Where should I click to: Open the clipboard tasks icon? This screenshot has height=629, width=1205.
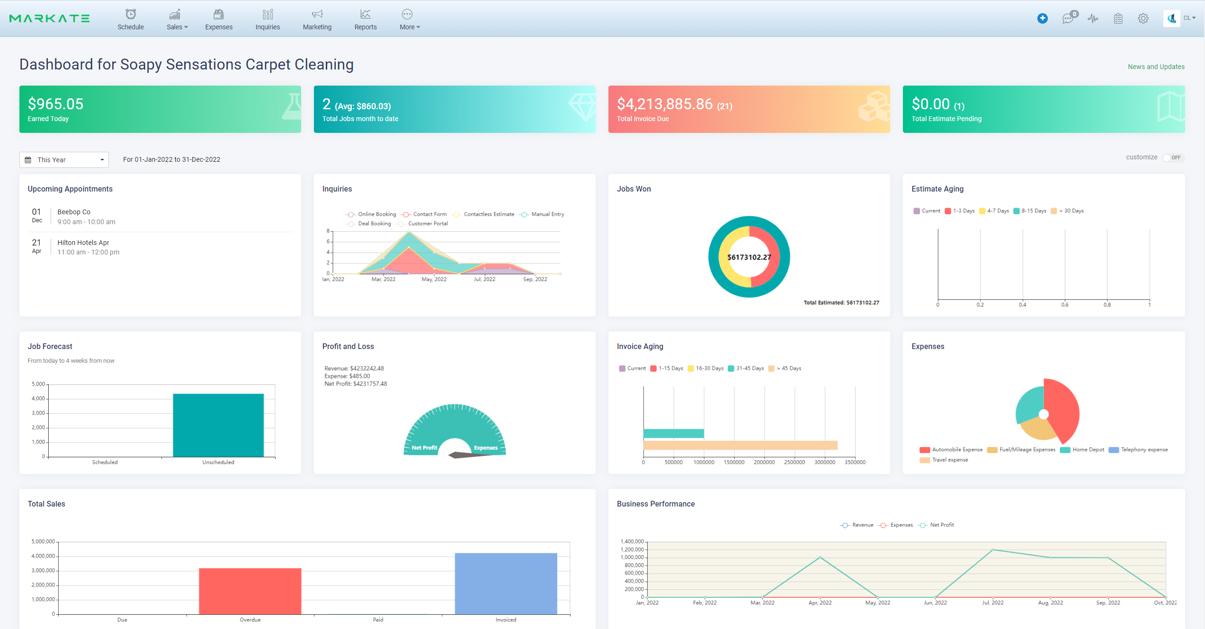tap(1118, 18)
